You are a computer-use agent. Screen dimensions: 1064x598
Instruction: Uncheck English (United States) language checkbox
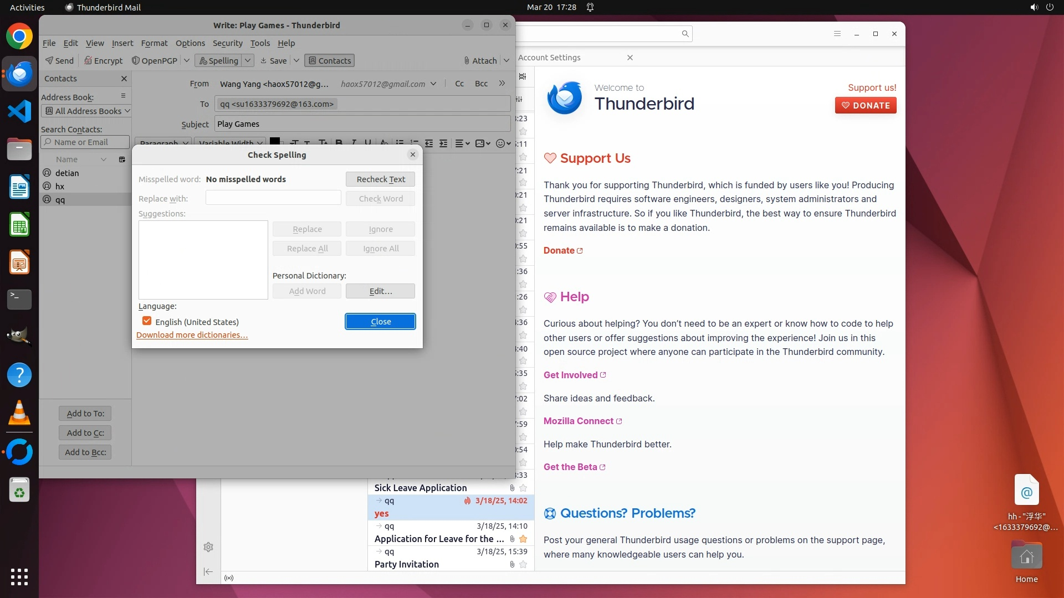[147, 321]
